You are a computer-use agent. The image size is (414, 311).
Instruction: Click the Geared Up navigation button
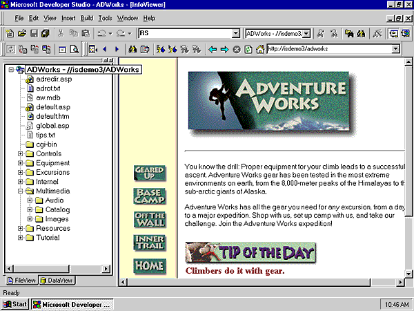coord(149,173)
